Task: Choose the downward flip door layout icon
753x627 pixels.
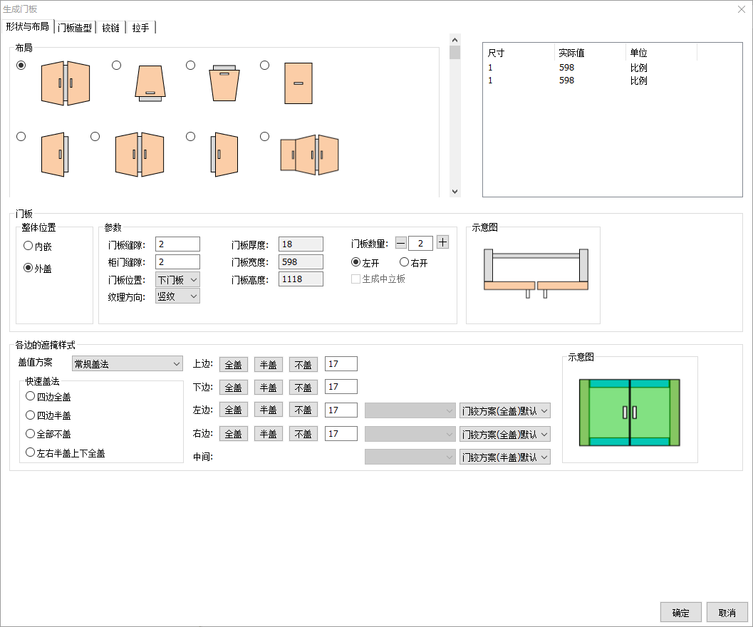Action: coord(224,83)
